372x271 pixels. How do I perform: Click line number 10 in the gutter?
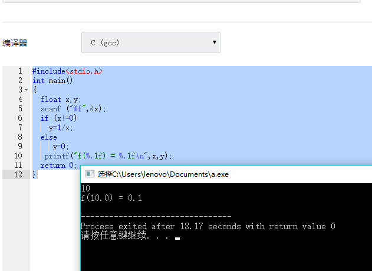18,156
